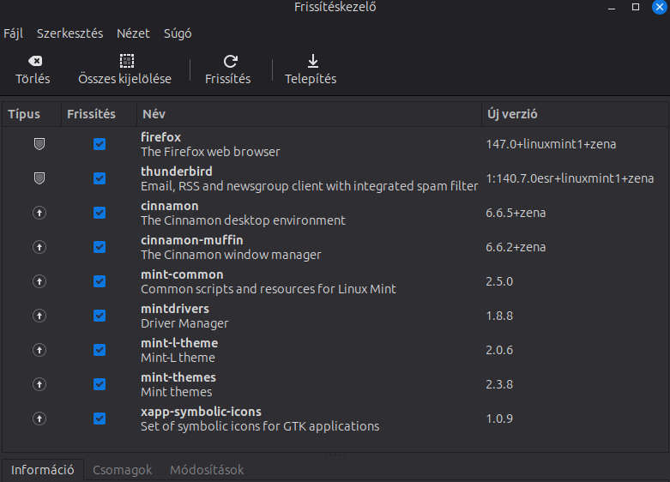
Task: Toggle the cinnamon-muffin update checkbox
Action: (x=100, y=247)
